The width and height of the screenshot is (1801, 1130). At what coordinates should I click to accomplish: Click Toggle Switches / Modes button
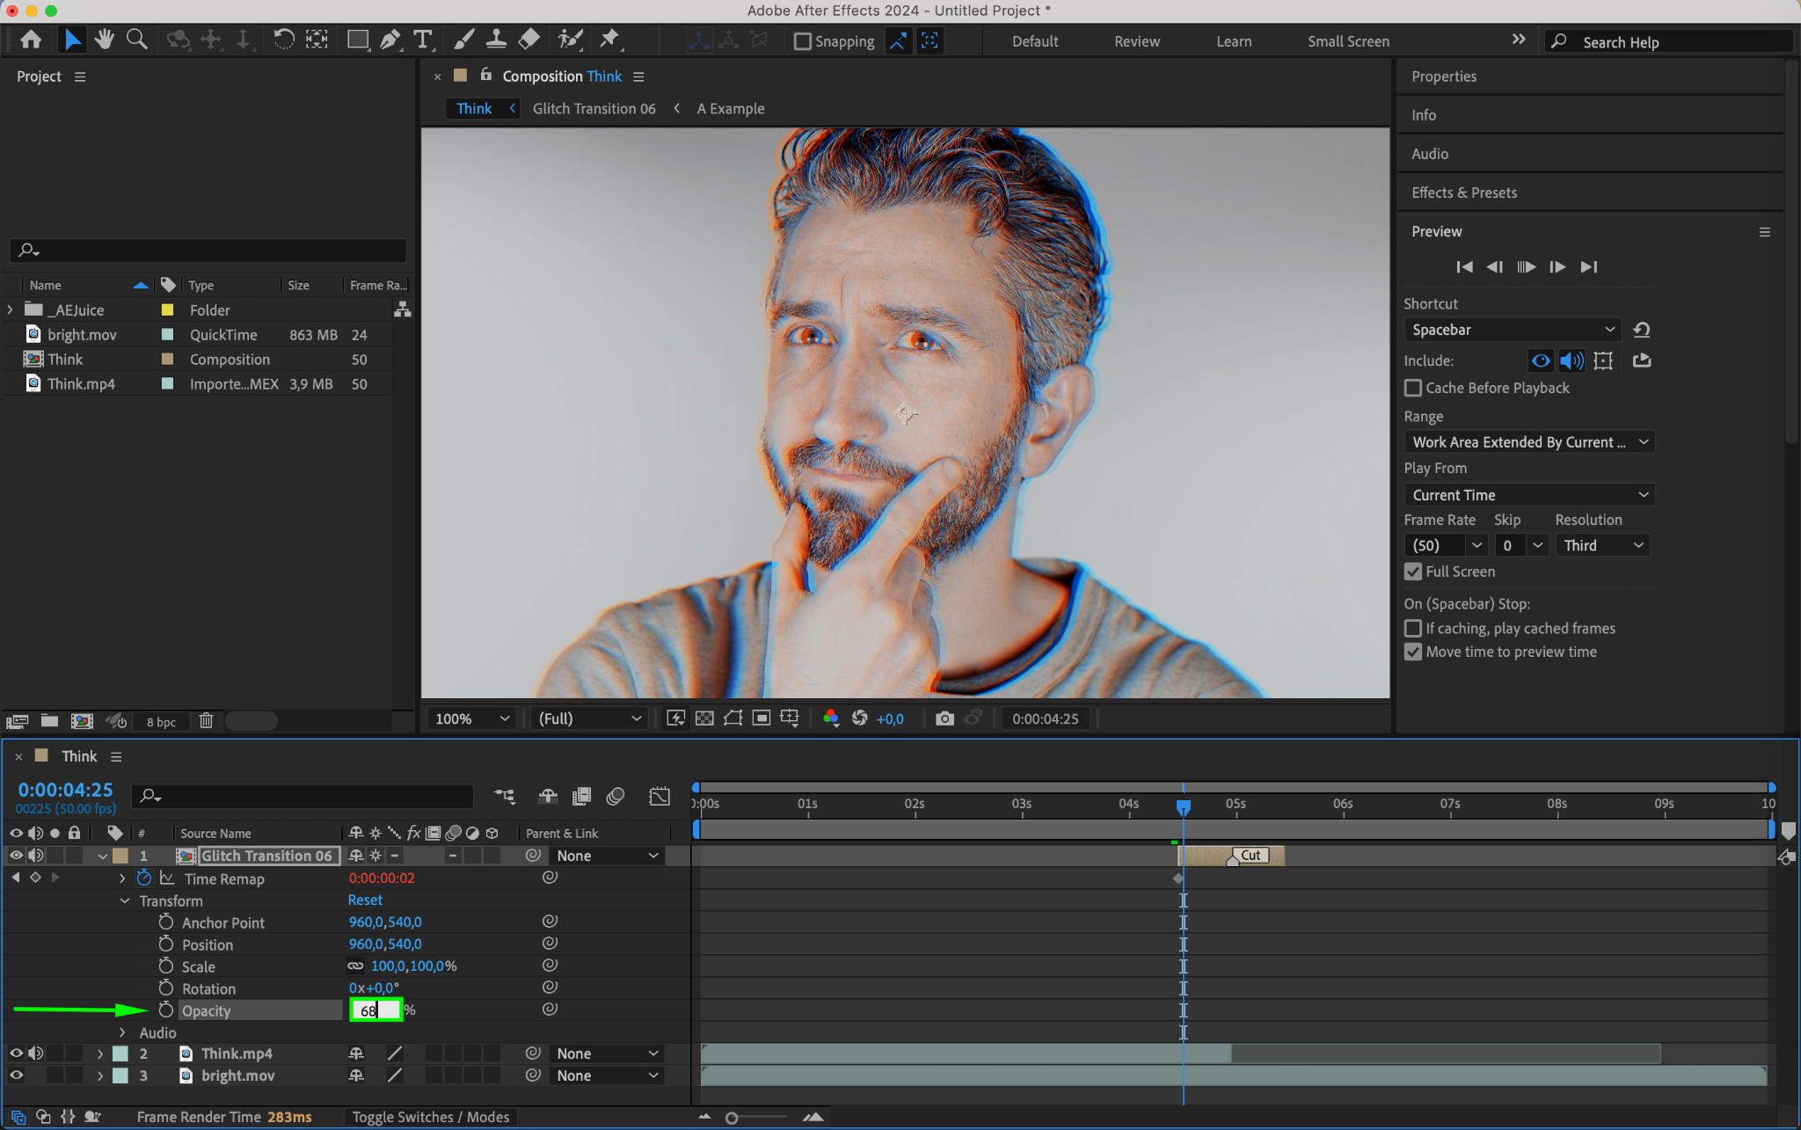pyautogui.click(x=430, y=1117)
